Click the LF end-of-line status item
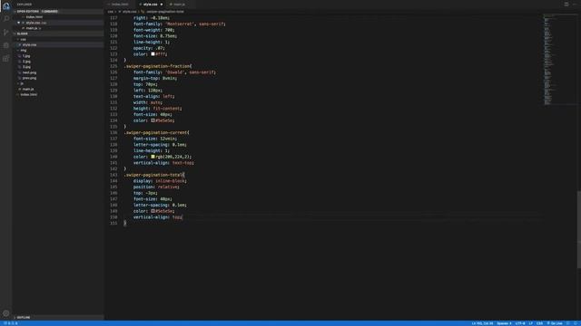This screenshot has width=581, height=326. pos(530,323)
